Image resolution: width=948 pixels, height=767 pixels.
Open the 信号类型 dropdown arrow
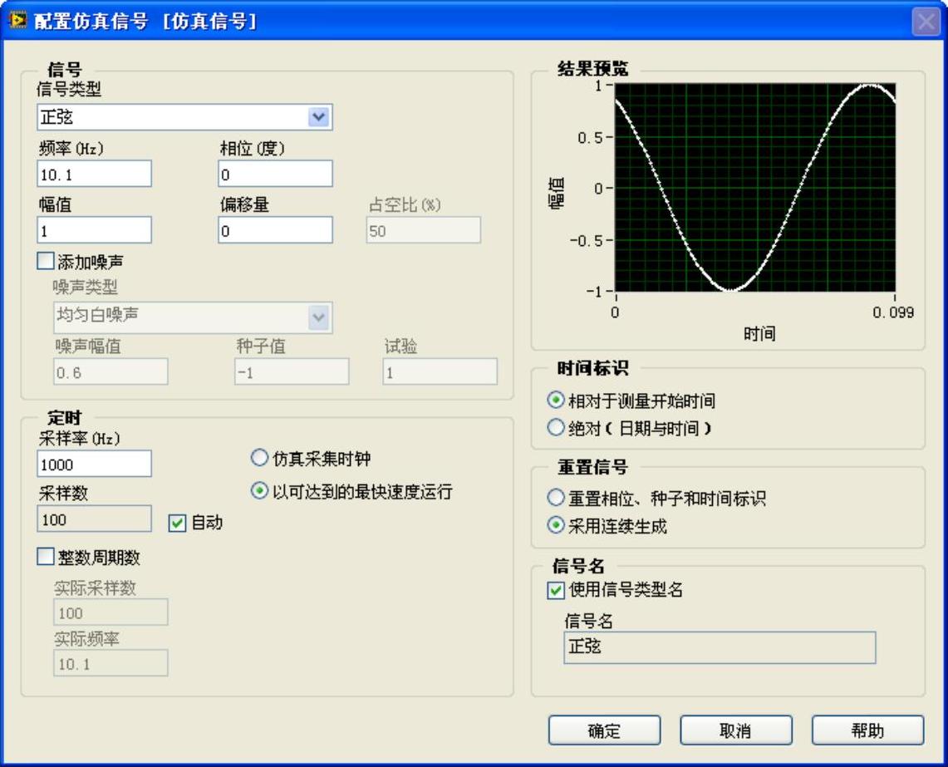pos(318,116)
